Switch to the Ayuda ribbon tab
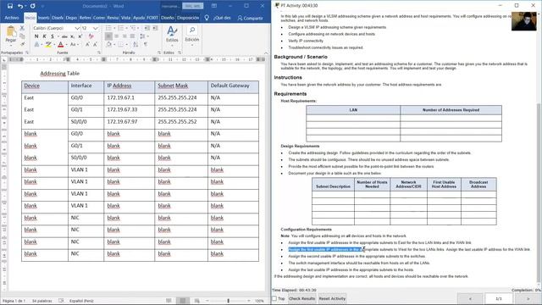 coord(139,18)
